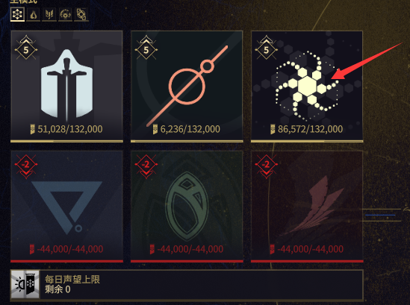This screenshot has width=410, height=305.
Task: Click rank -2 badge on red feather card
Action: (266, 166)
